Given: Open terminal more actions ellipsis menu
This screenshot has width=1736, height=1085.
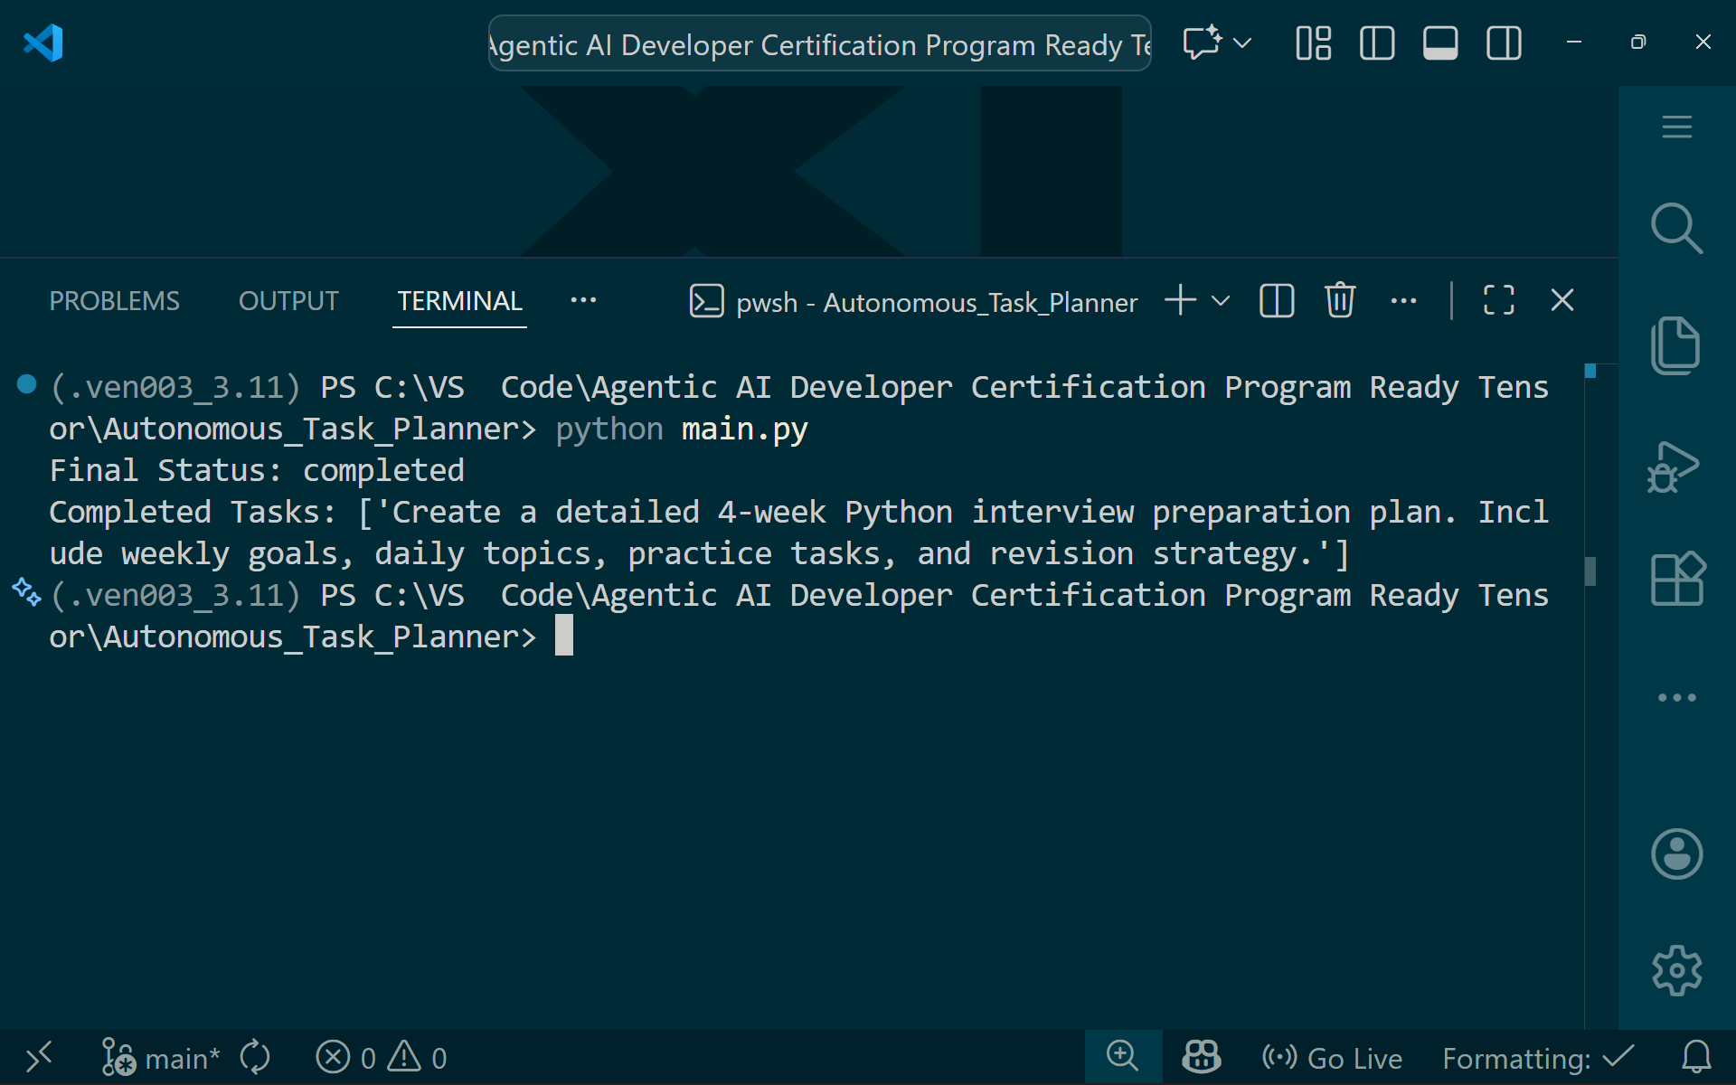Looking at the screenshot, I should (1402, 300).
